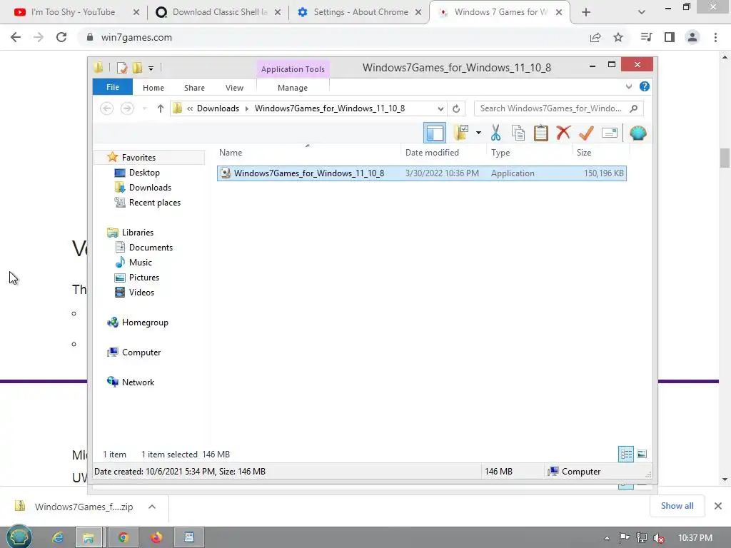Select Favorites in navigation pane
This screenshot has width=731, height=548.
[x=139, y=158]
